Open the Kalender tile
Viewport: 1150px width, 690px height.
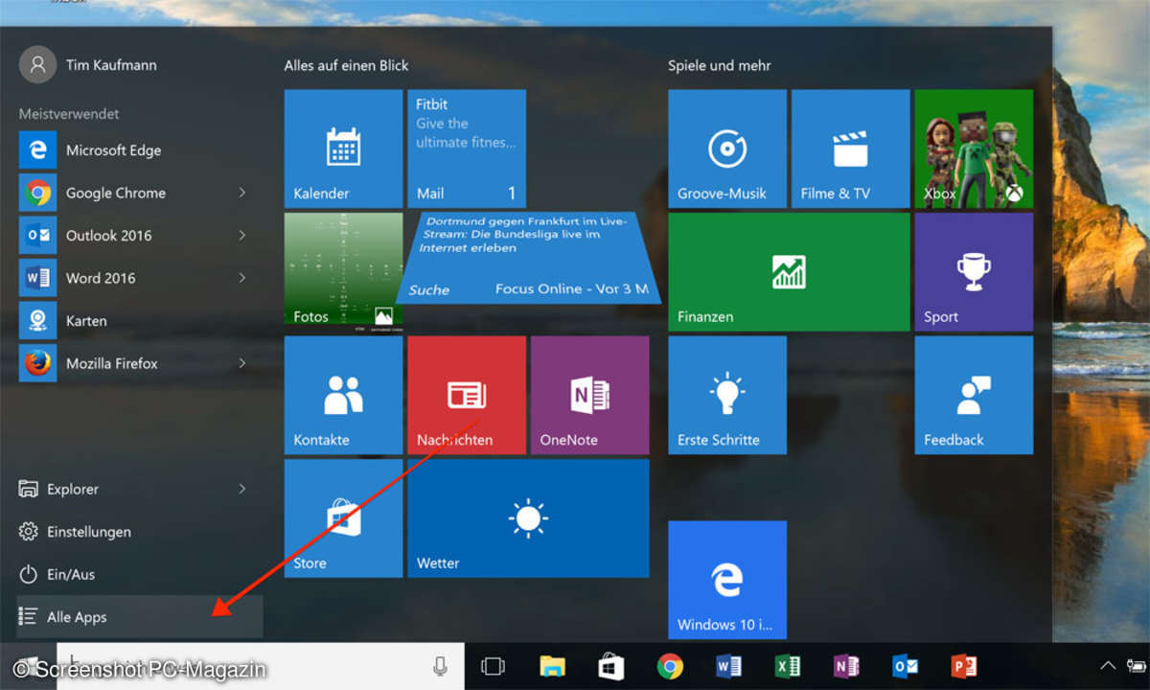coord(343,149)
